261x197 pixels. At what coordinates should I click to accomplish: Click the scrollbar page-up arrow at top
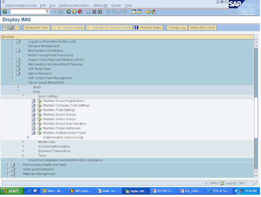(x=256, y=42)
